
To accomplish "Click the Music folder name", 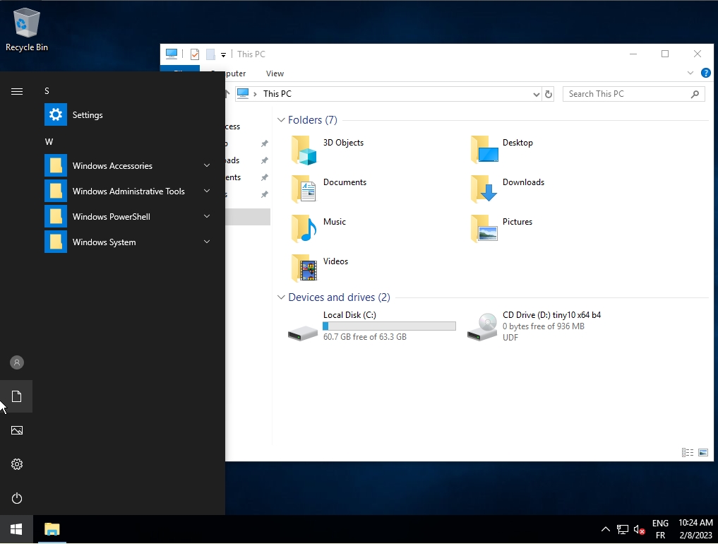I will 335,222.
